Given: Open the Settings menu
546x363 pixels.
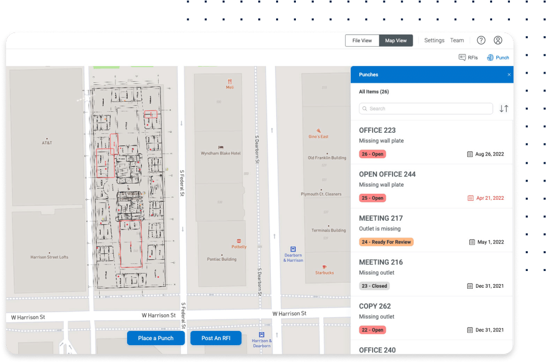Looking at the screenshot, I should click(x=434, y=40).
